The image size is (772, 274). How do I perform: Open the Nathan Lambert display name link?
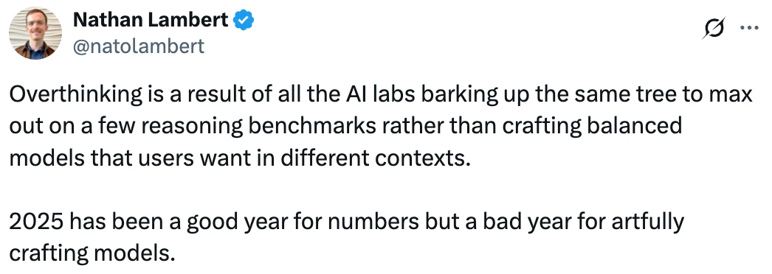click(x=151, y=20)
